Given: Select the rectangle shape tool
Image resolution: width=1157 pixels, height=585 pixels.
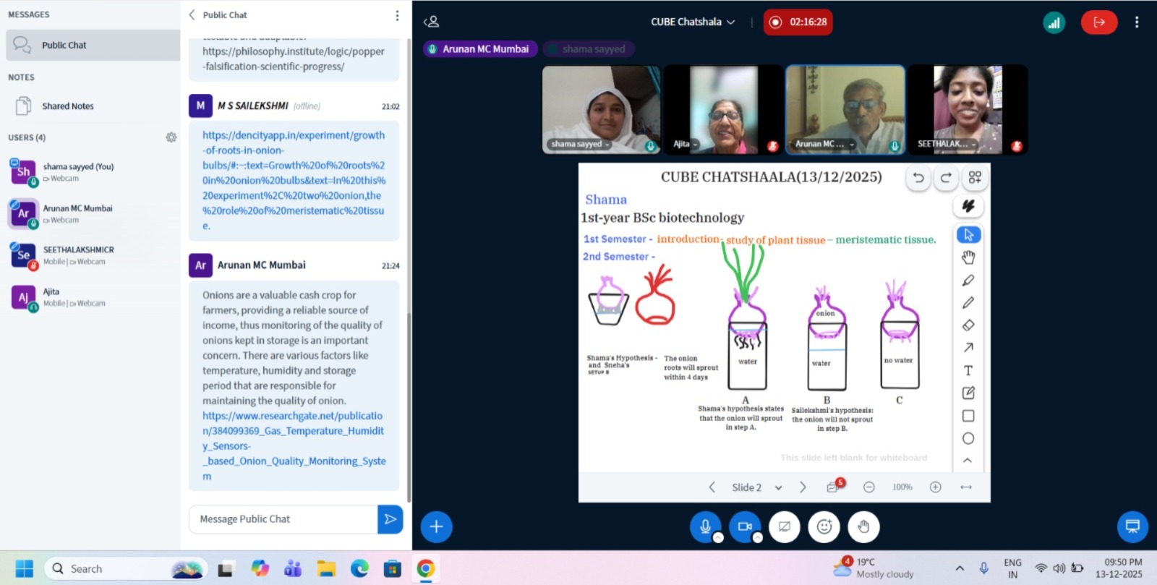Looking at the screenshot, I should click(x=968, y=416).
